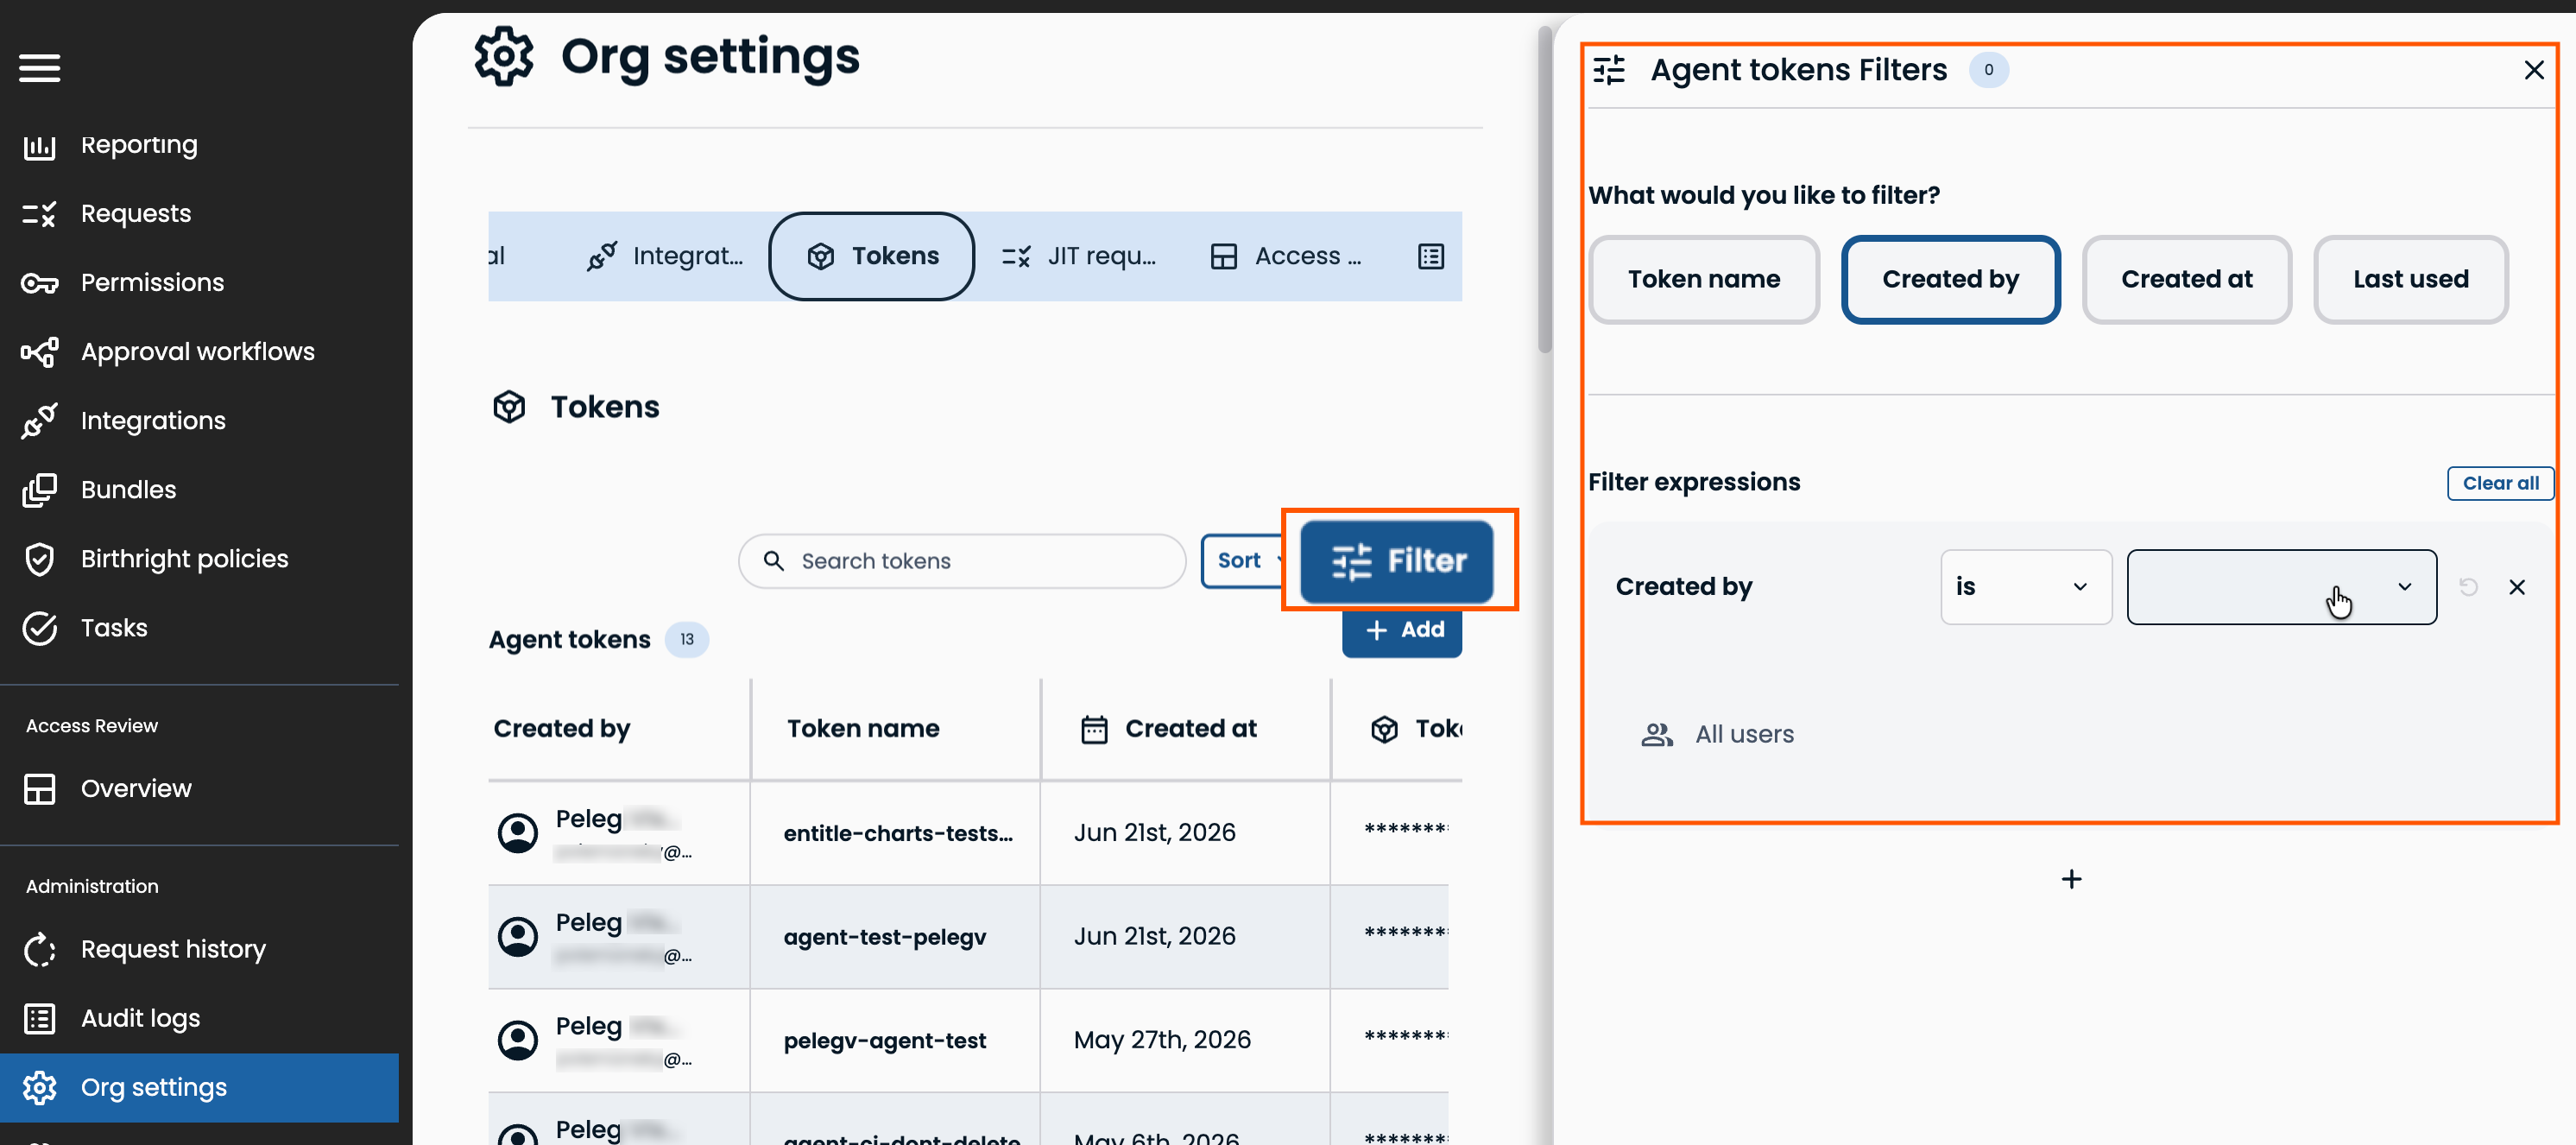
Task: Click the calendar icon in Created at header
Action: click(x=1094, y=730)
